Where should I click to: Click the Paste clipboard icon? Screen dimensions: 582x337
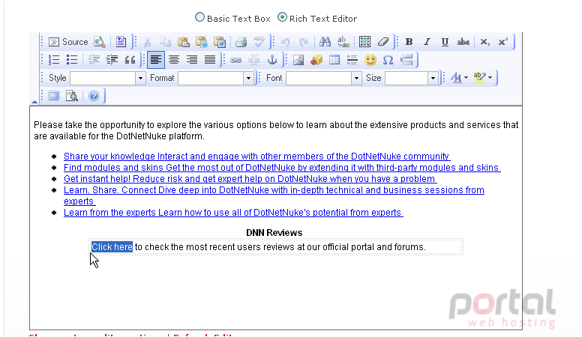(183, 42)
